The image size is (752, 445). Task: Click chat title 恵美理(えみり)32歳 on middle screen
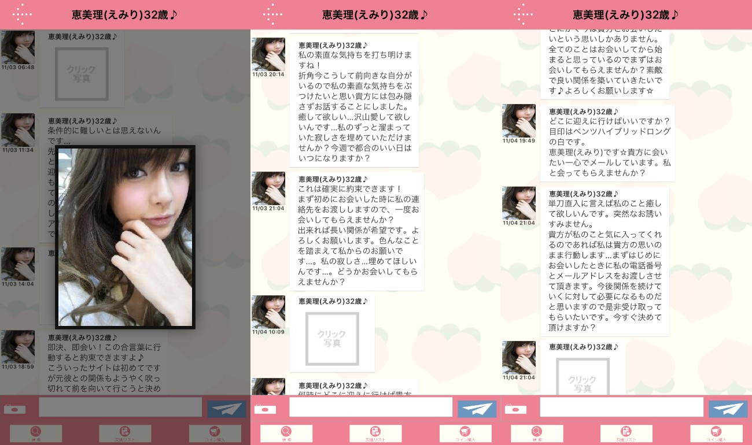(x=375, y=14)
